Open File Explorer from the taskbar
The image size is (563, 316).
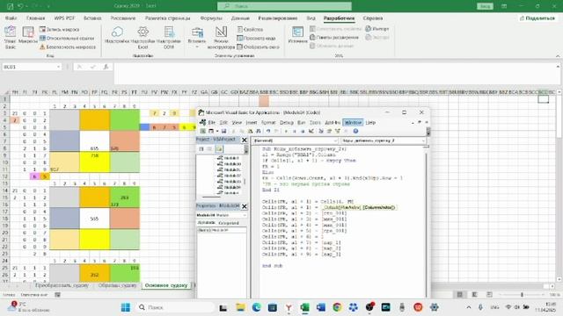240,307
